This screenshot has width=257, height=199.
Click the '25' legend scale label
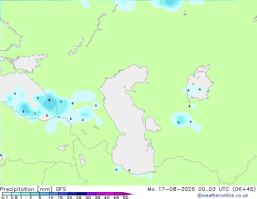[x=79, y=197]
